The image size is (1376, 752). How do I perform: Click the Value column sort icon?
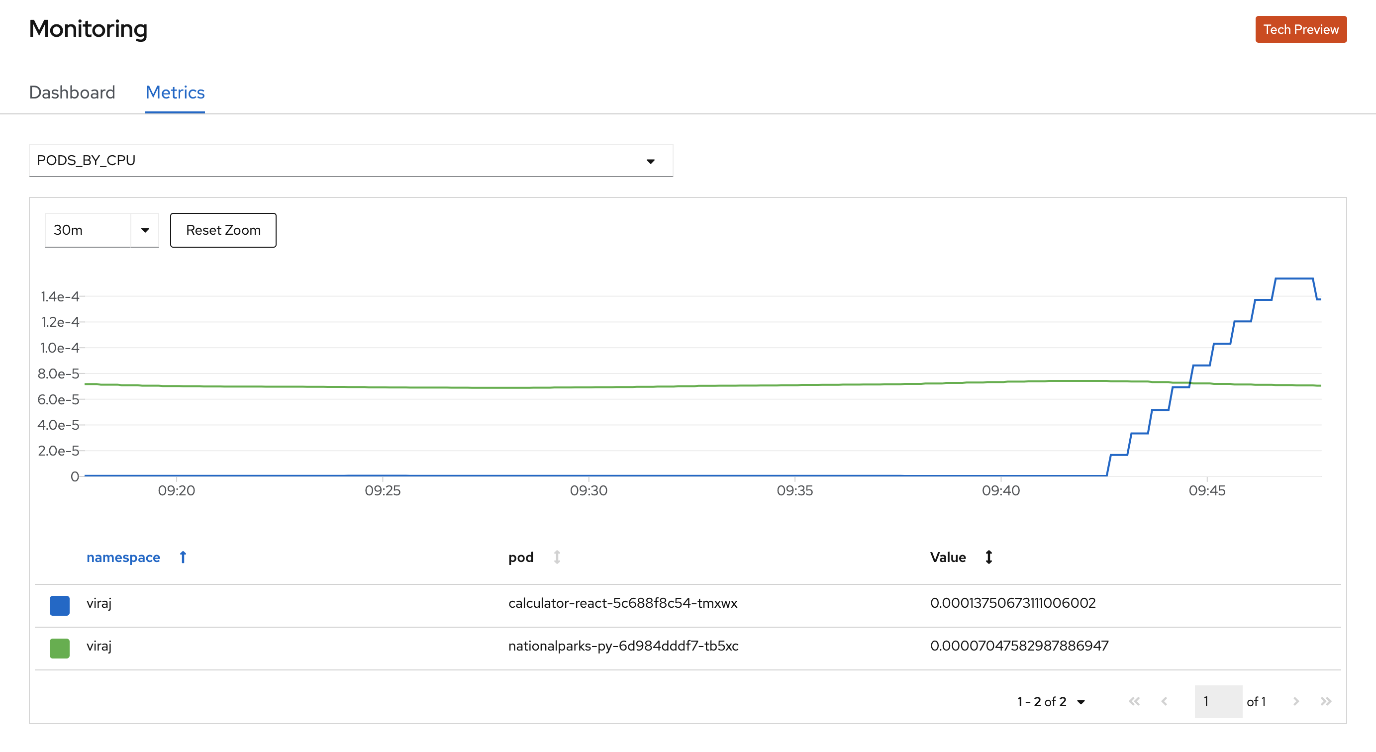(989, 557)
